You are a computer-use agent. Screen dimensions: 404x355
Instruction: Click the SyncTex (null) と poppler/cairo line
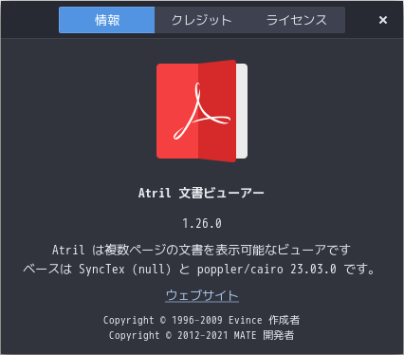(199, 270)
